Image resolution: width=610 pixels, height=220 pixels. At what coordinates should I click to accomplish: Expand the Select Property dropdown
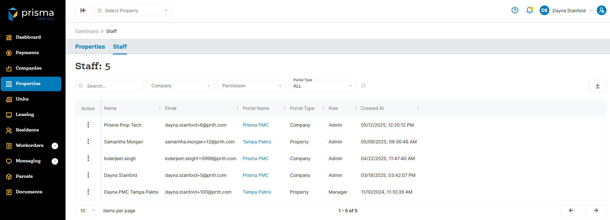[x=133, y=10]
